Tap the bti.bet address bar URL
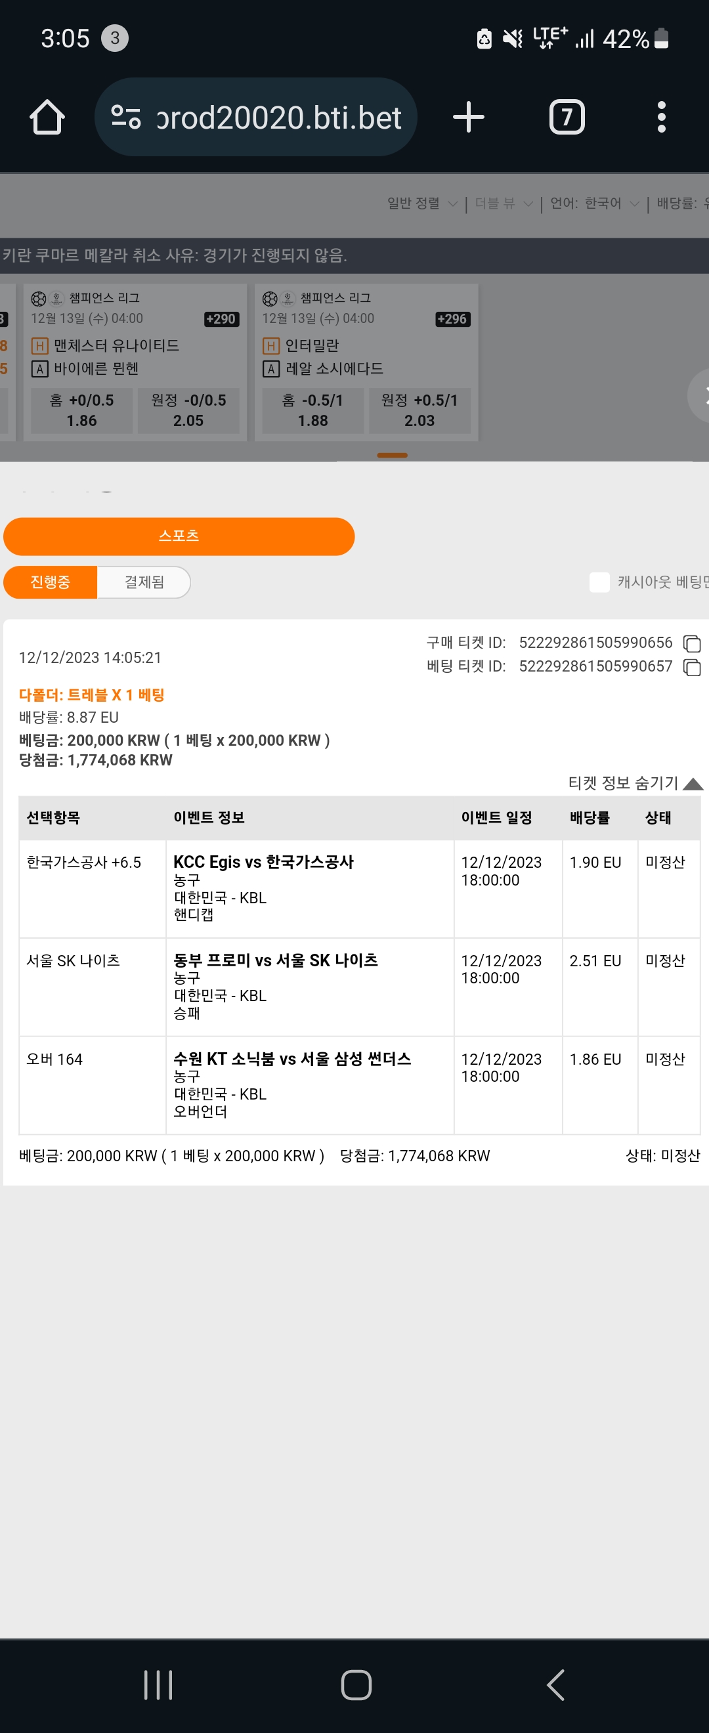Screen dimensions: 709x1733 pyautogui.click(x=278, y=117)
